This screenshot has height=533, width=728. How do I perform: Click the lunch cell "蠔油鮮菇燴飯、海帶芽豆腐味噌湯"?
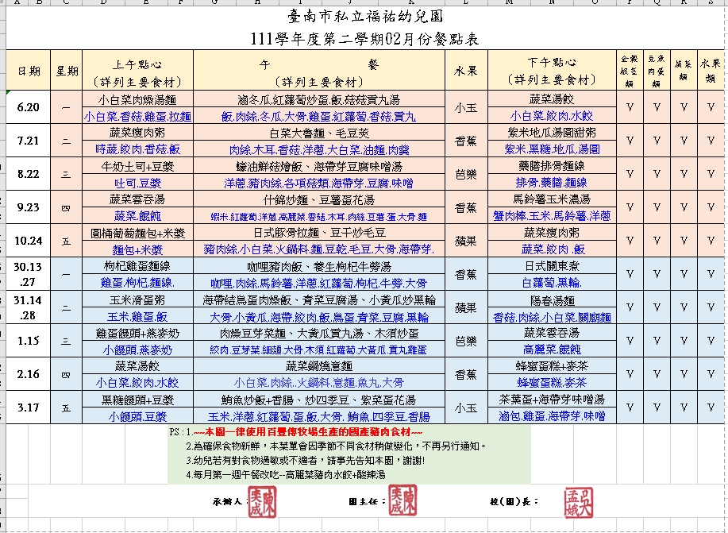319,166
